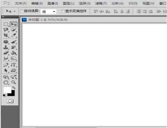The image size is (167, 128).
Task: Distribute left edges button in options bar
Action: (159, 11)
